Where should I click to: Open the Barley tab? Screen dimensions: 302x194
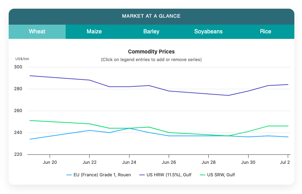pyautogui.click(x=151, y=31)
